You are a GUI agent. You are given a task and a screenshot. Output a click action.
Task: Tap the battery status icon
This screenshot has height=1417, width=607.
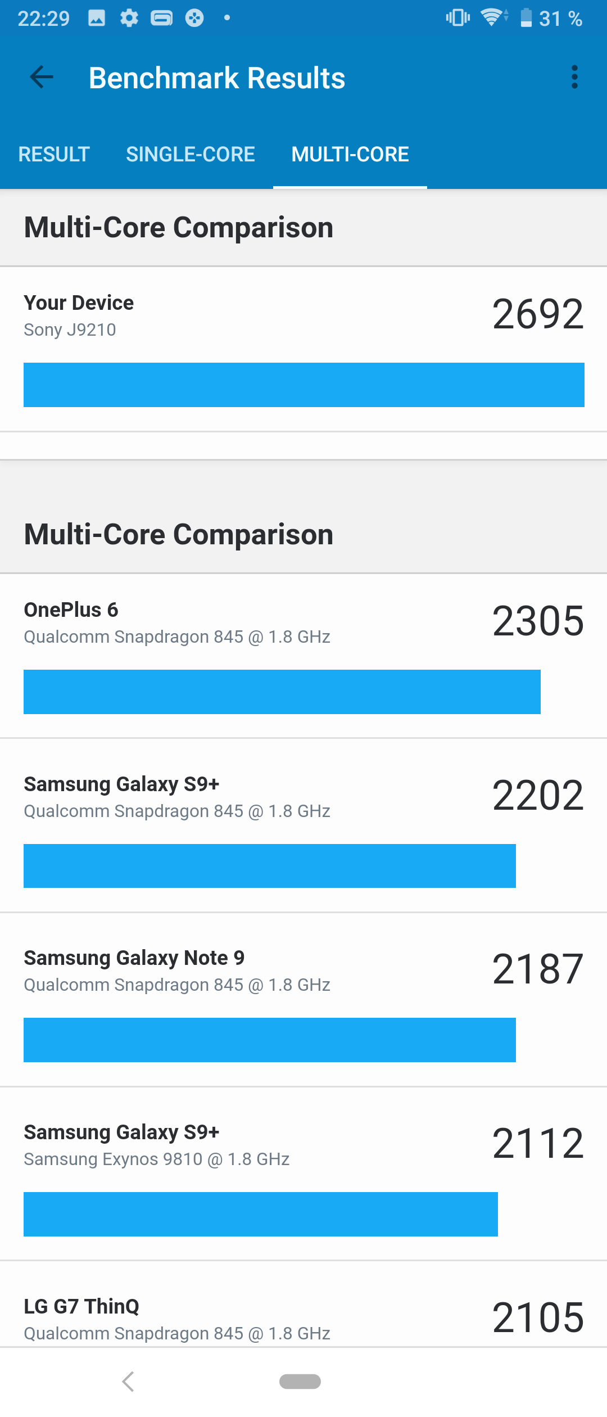pos(526,17)
